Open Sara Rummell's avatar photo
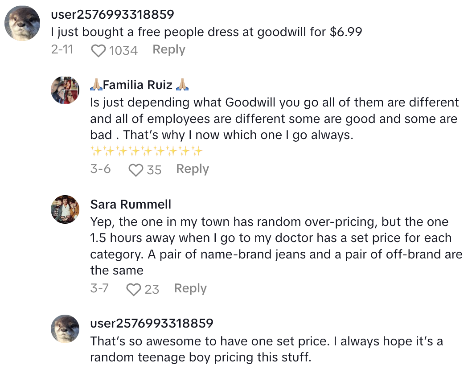 click(x=65, y=209)
